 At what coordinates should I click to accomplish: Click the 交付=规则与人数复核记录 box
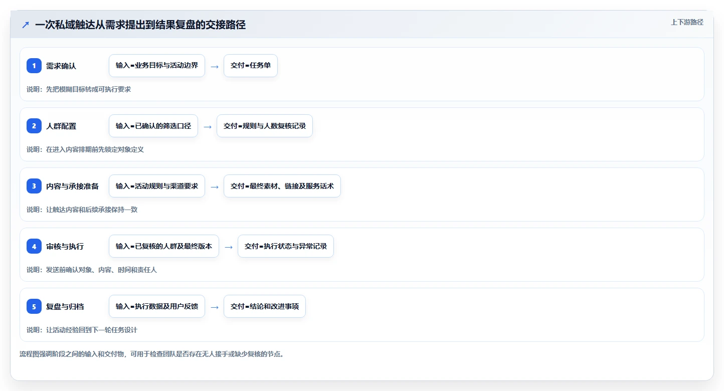pos(265,126)
